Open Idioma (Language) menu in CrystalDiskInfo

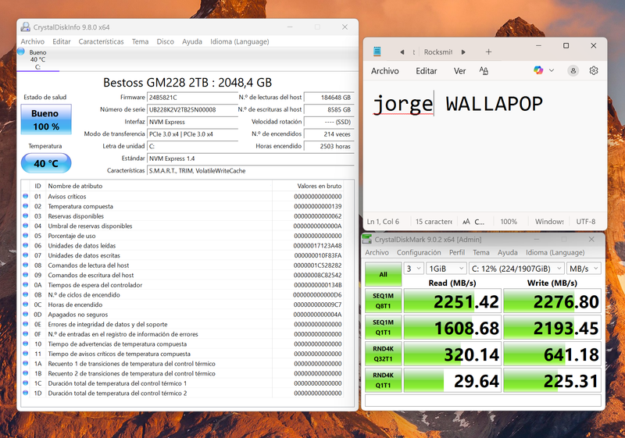240,41
